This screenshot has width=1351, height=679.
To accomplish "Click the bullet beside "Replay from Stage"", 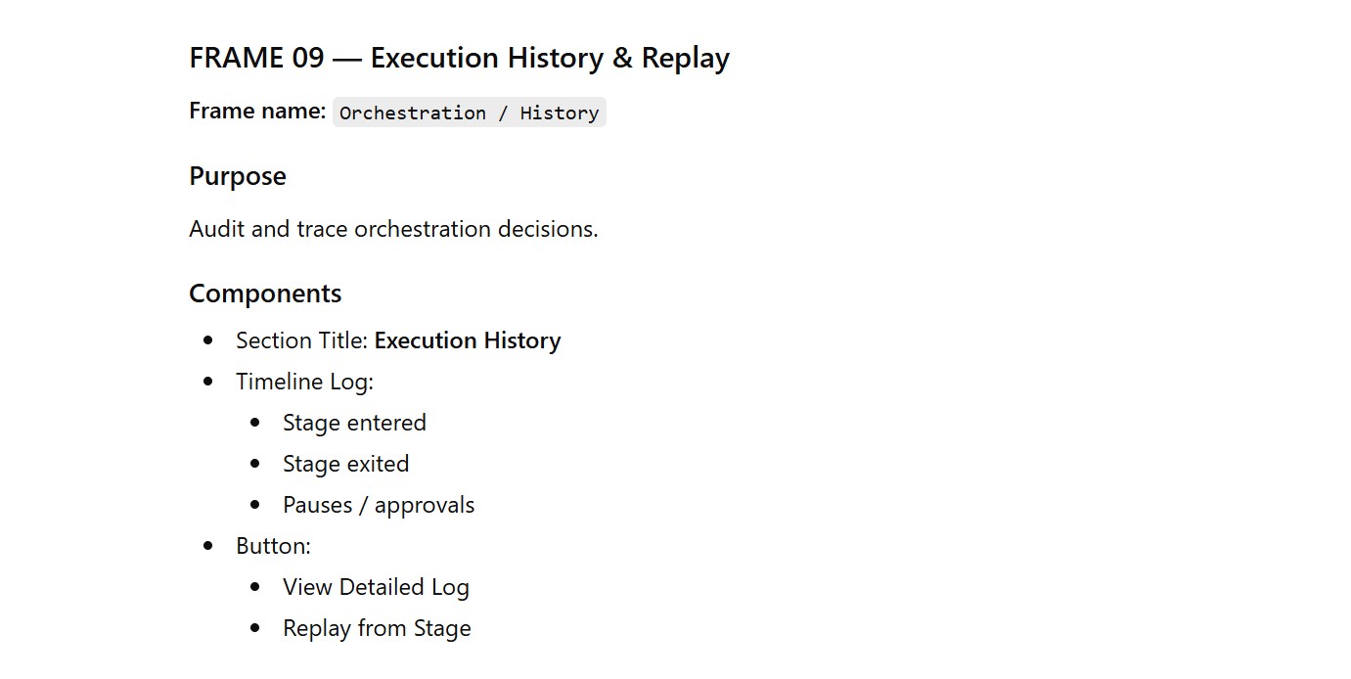I will click(255, 628).
